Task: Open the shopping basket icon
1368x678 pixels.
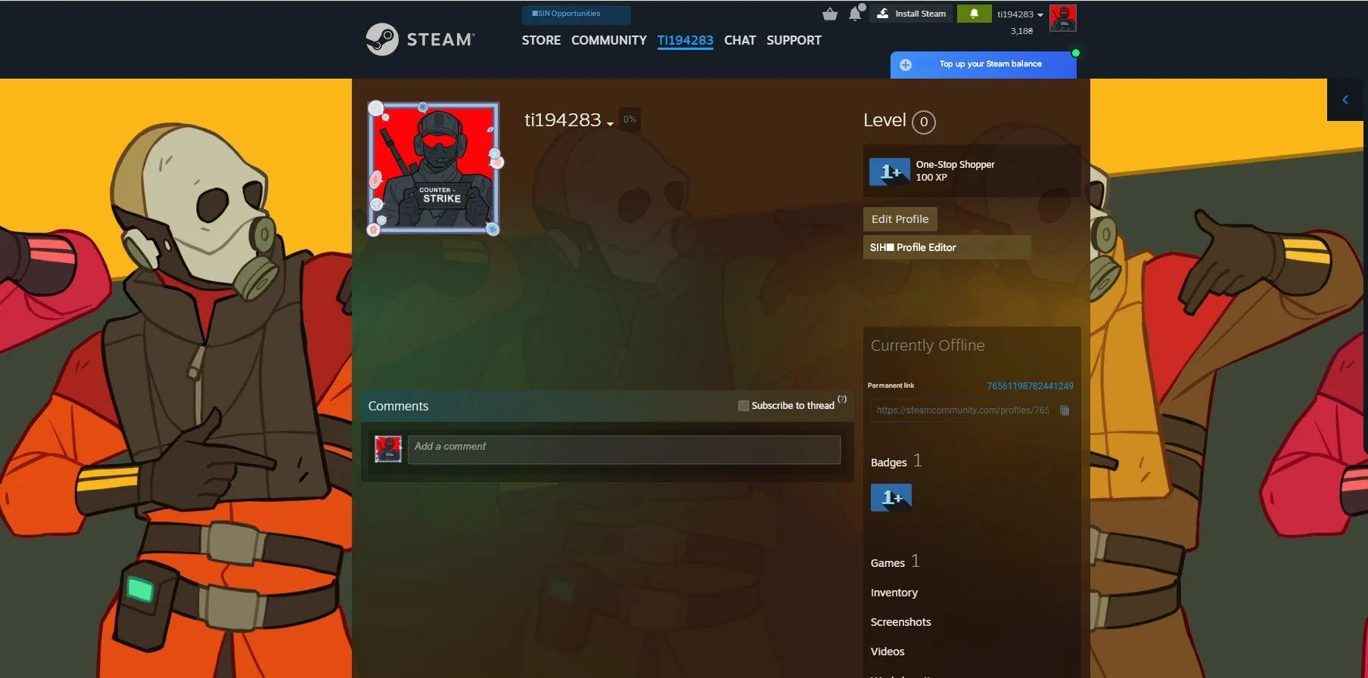Action: click(x=829, y=14)
